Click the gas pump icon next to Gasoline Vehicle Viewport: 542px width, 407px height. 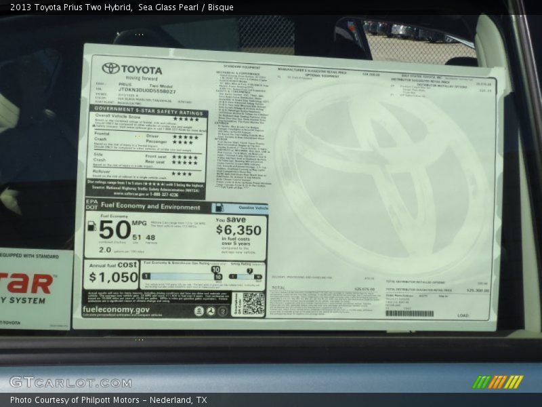click(x=220, y=208)
